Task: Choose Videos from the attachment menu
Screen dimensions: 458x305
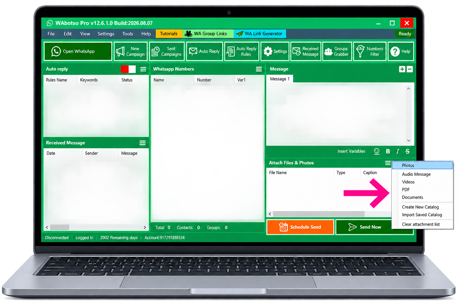Action: click(422, 182)
